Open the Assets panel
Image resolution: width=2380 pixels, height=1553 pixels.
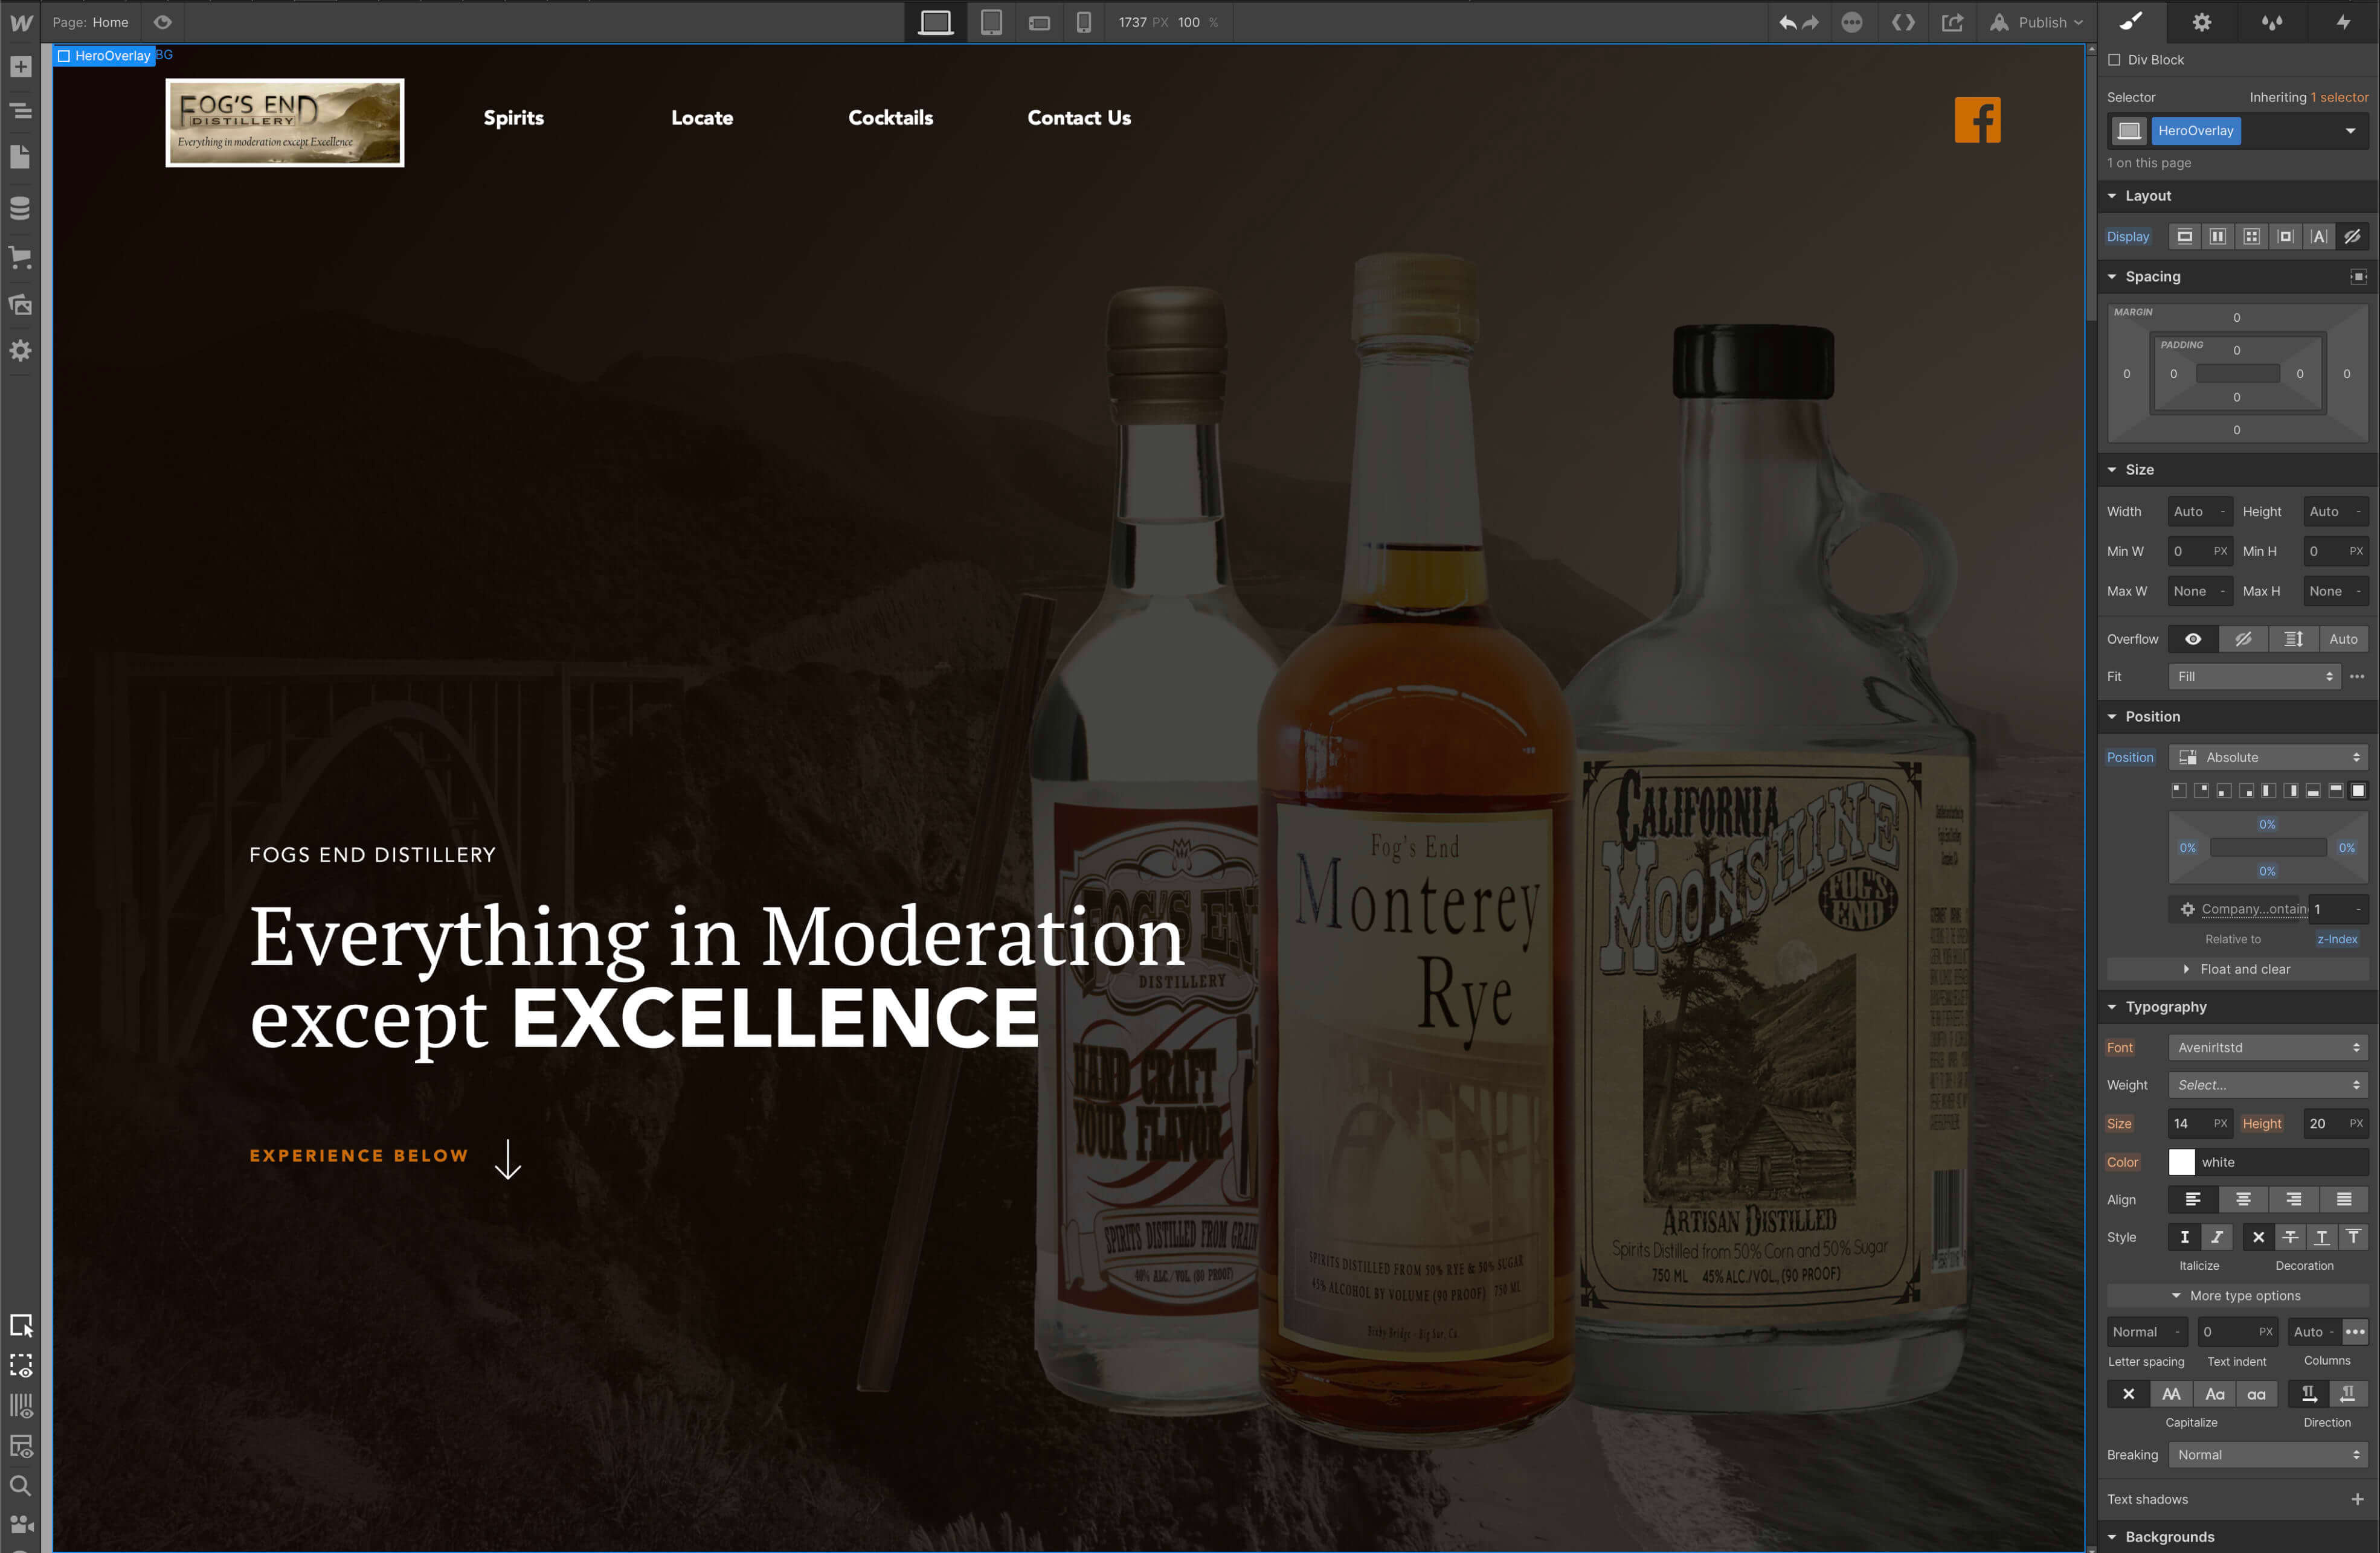(x=20, y=305)
